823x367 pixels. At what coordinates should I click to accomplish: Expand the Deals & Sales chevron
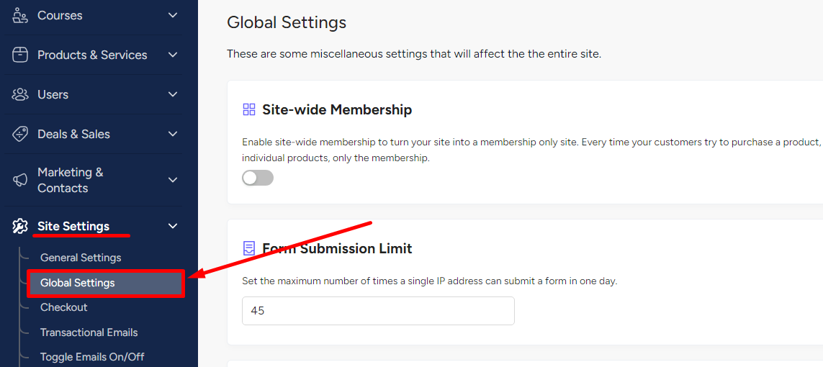point(172,135)
